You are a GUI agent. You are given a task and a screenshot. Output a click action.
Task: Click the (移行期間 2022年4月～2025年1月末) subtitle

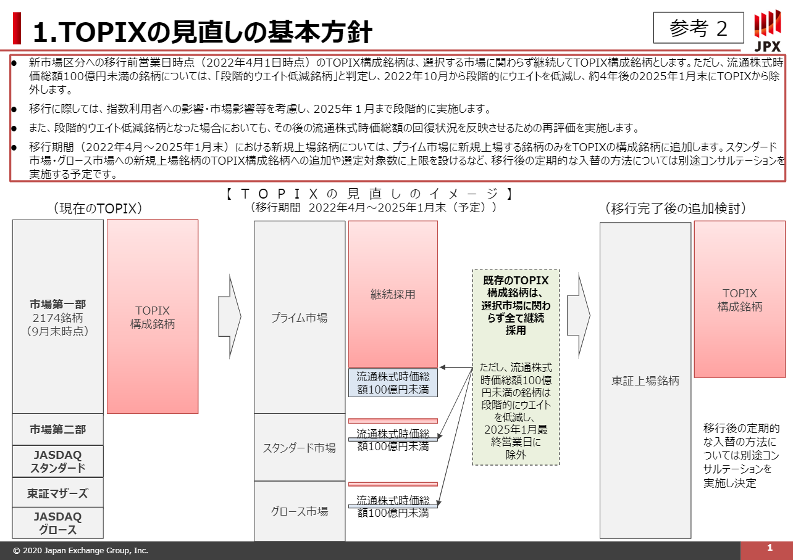coord(372,207)
